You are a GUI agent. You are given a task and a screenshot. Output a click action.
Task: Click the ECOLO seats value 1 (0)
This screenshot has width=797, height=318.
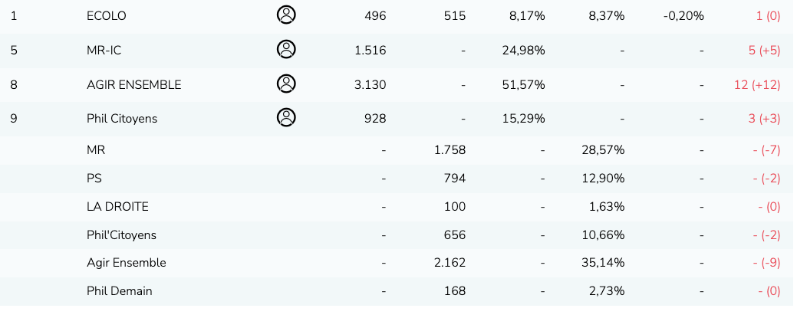point(768,16)
